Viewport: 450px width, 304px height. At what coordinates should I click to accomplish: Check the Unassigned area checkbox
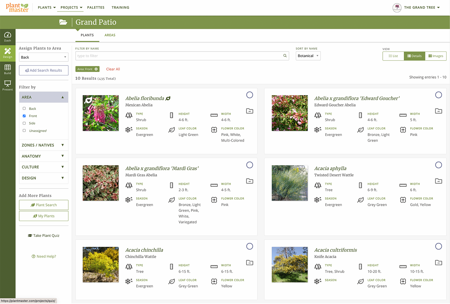[x=24, y=130]
